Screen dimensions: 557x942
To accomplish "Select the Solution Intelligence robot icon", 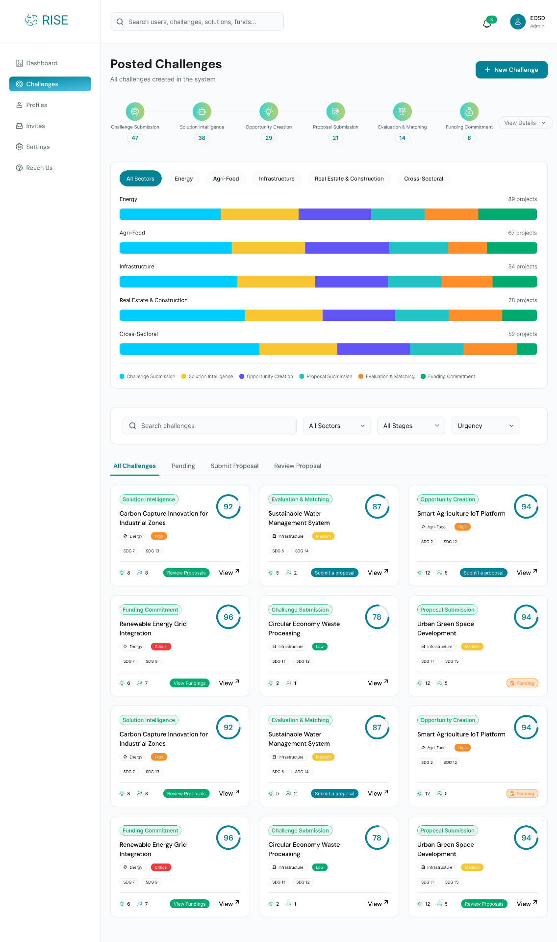I will [x=202, y=111].
